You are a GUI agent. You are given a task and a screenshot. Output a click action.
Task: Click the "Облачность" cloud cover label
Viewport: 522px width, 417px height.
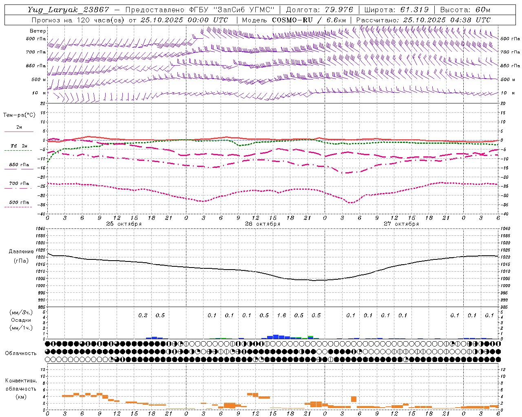coord(20,353)
